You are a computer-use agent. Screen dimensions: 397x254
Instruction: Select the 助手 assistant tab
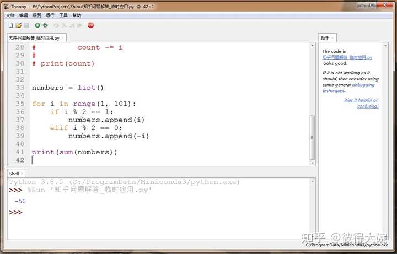(325, 38)
